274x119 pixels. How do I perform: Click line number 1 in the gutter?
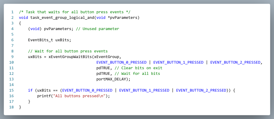[12, 12]
